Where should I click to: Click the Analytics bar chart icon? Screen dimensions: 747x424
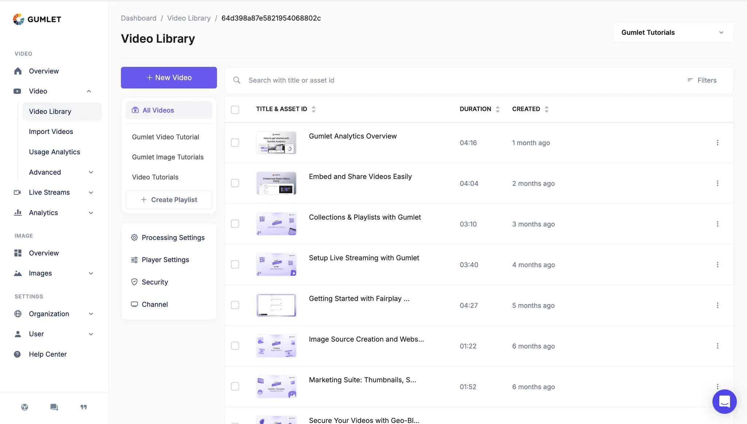click(18, 213)
